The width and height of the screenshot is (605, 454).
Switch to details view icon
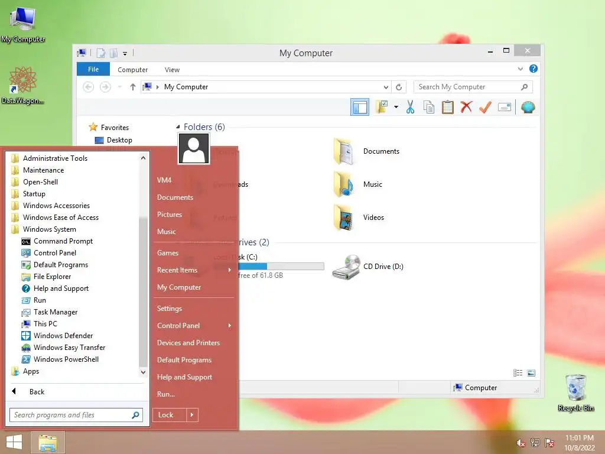[x=518, y=372]
